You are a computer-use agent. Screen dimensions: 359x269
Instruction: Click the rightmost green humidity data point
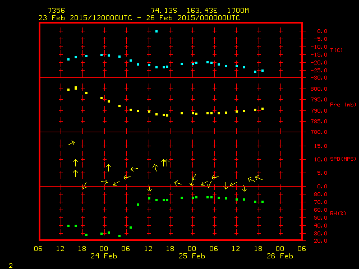[263, 202]
